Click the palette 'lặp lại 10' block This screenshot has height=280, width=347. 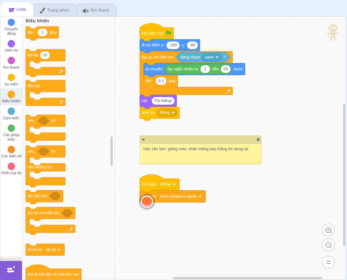pyautogui.click(x=45, y=62)
